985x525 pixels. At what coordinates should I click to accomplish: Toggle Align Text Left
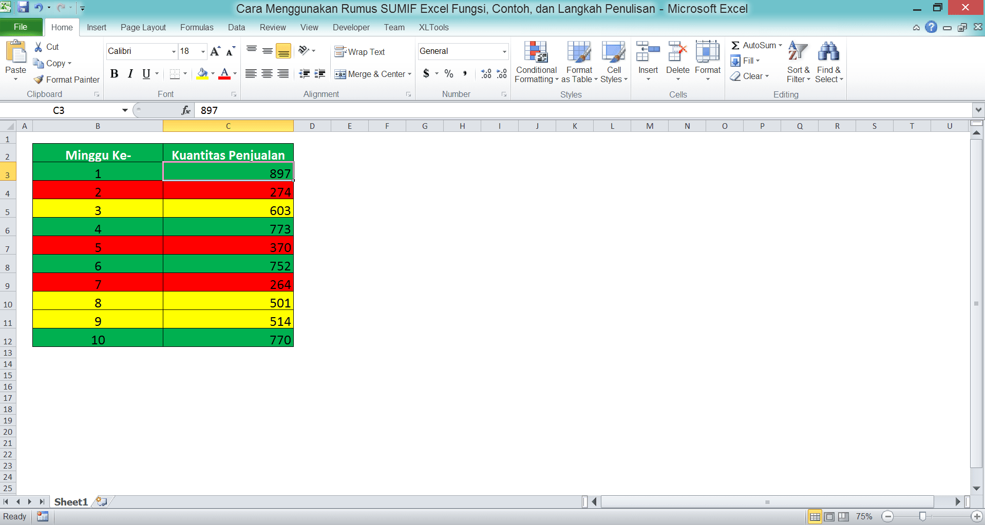tap(251, 74)
